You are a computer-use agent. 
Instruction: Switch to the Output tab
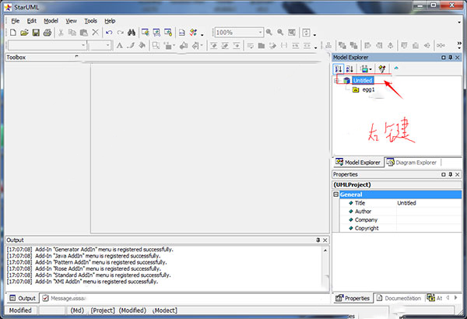23,298
